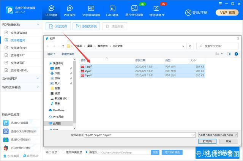Select 文件转图片 option

(x=21, y=40)
